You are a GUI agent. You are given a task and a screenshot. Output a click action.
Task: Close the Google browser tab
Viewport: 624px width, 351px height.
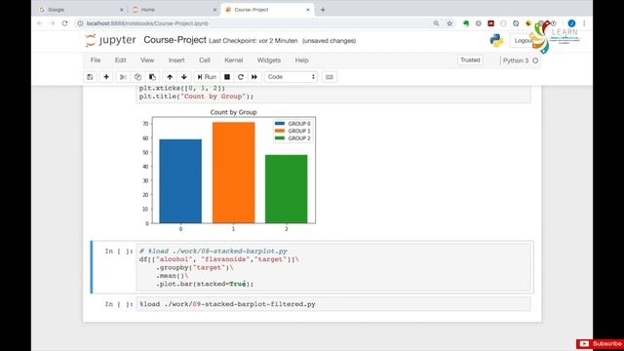click(x=121, y=10)
